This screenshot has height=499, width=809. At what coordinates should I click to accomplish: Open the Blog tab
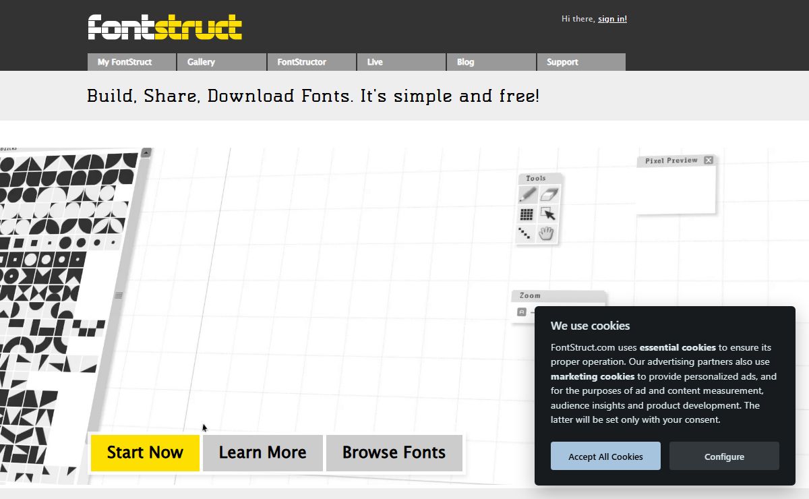[x=491, y=62]
